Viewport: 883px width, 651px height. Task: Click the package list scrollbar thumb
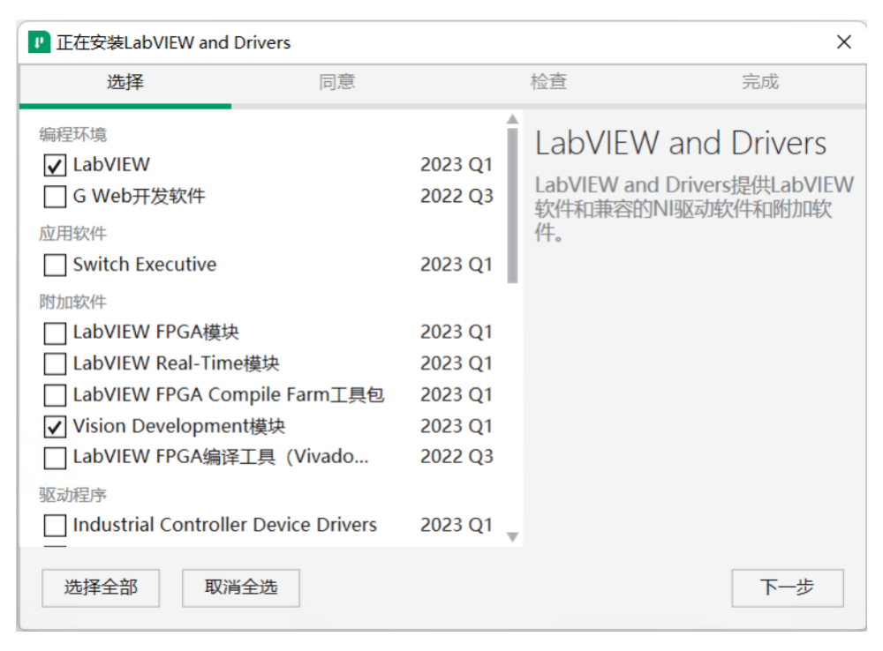coord(512,206)
